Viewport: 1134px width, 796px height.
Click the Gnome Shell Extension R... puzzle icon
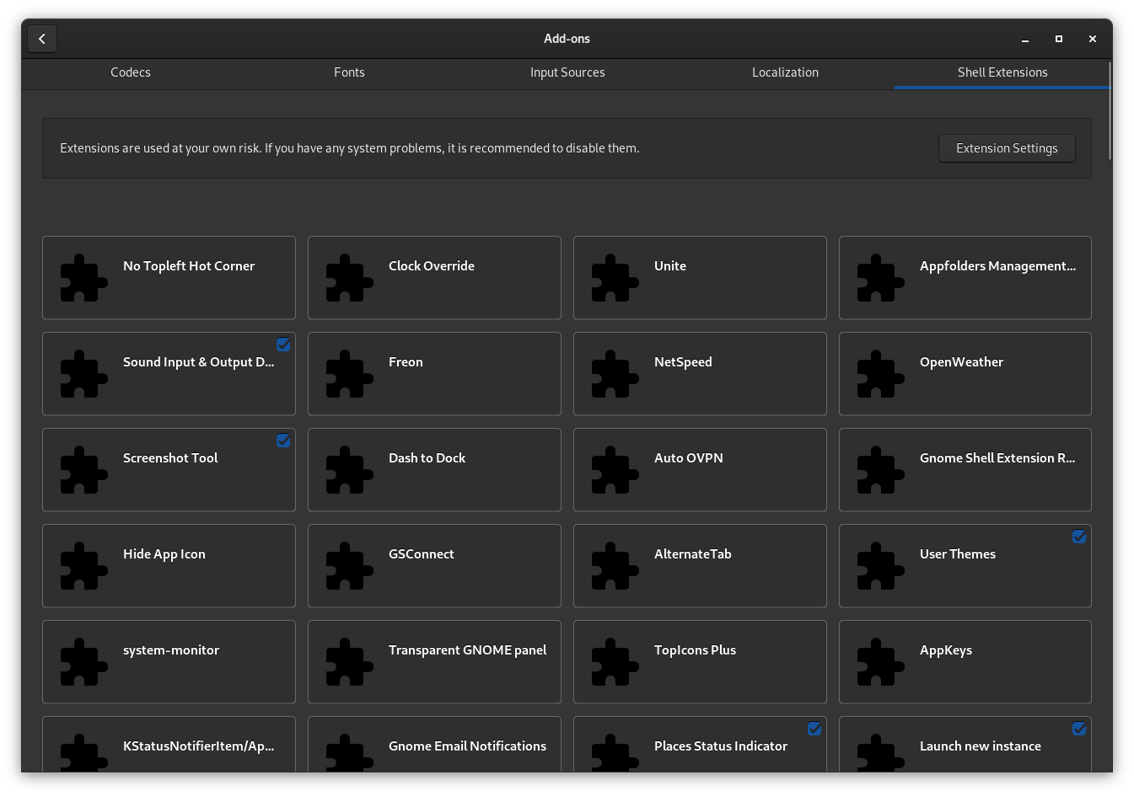click(881, 470)
